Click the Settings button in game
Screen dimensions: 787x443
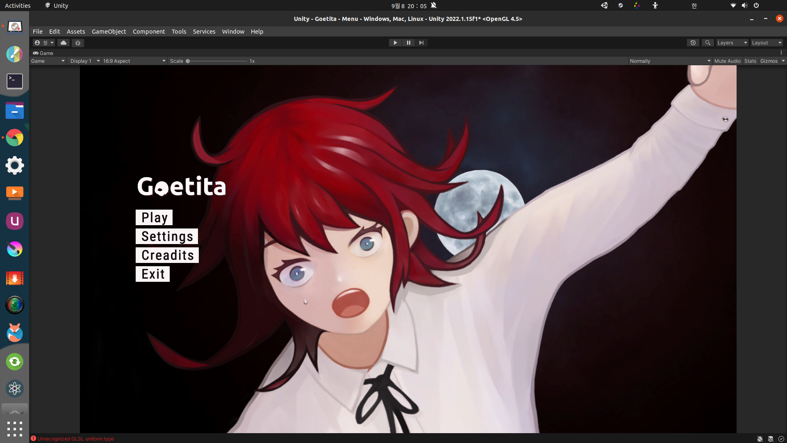[167, 237]
